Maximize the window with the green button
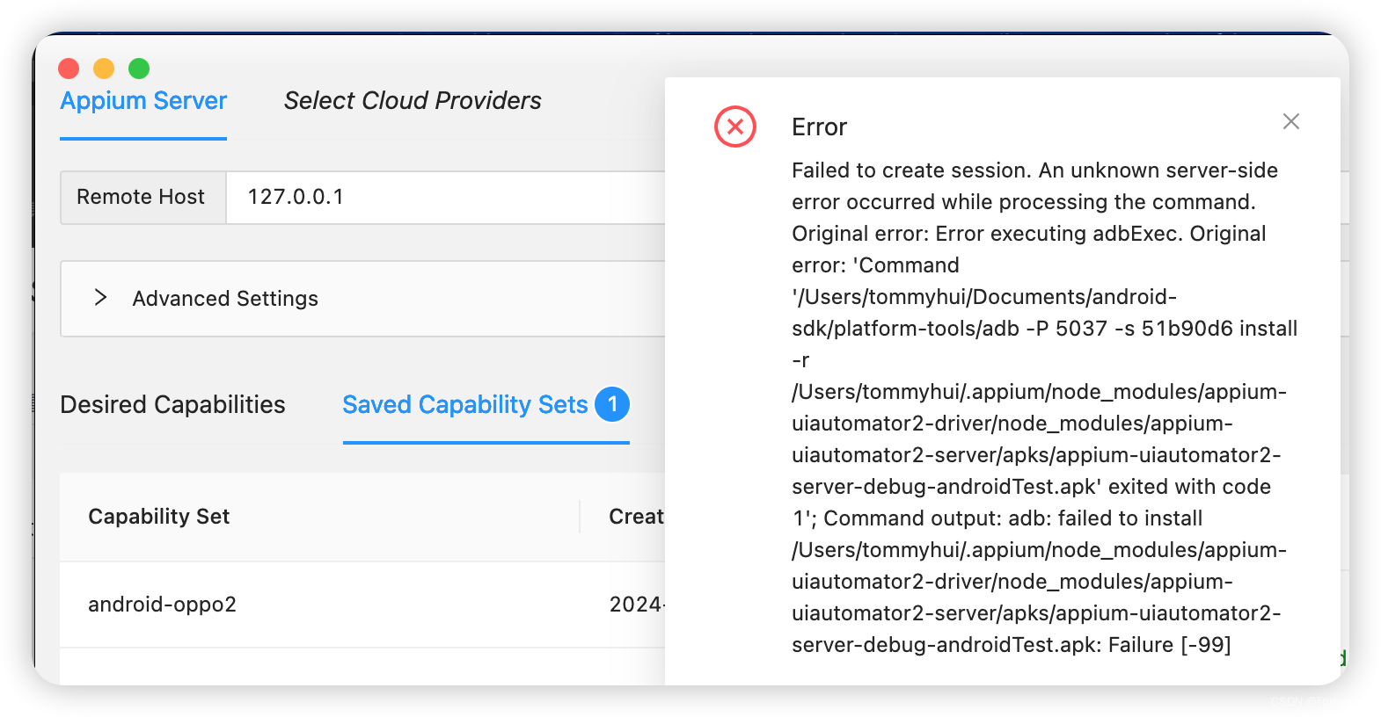 pos(139,69)
